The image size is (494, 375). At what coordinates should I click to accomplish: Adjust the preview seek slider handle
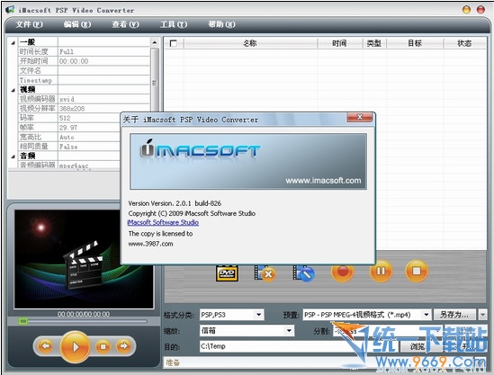[23, 321]
